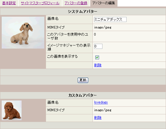This screenshot has height=129, width=166.
Task: Click the このアバターを使用中のユーザ数 label
Action: [x=68, y=36]
